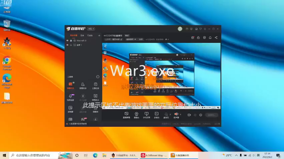Open the title bar hamburger menu

[205, 29]
